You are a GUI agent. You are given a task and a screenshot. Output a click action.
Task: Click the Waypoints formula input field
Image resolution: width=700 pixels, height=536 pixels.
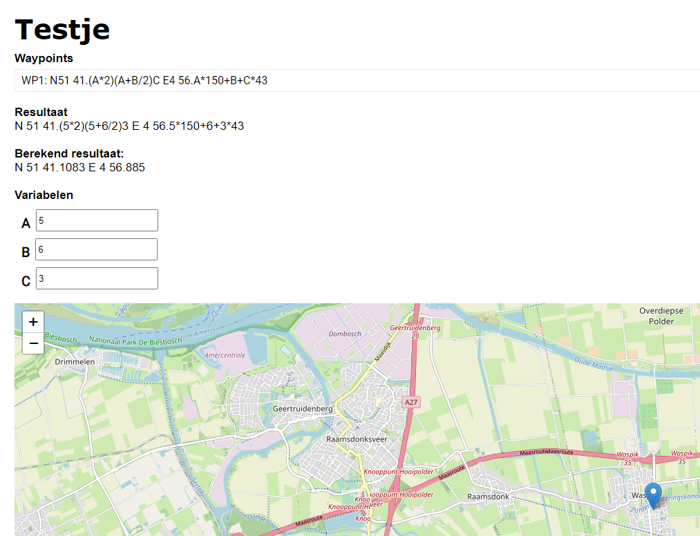356,81
